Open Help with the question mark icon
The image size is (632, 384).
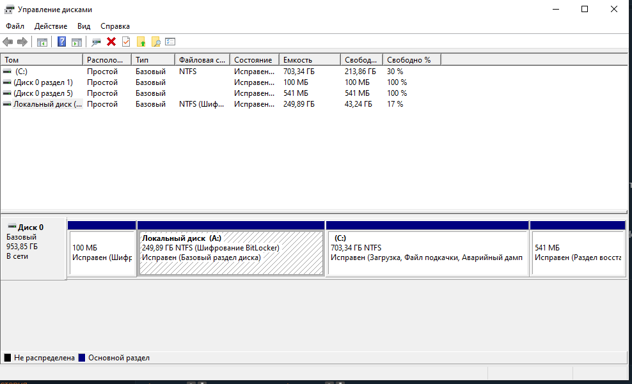(x=61, y=42)
